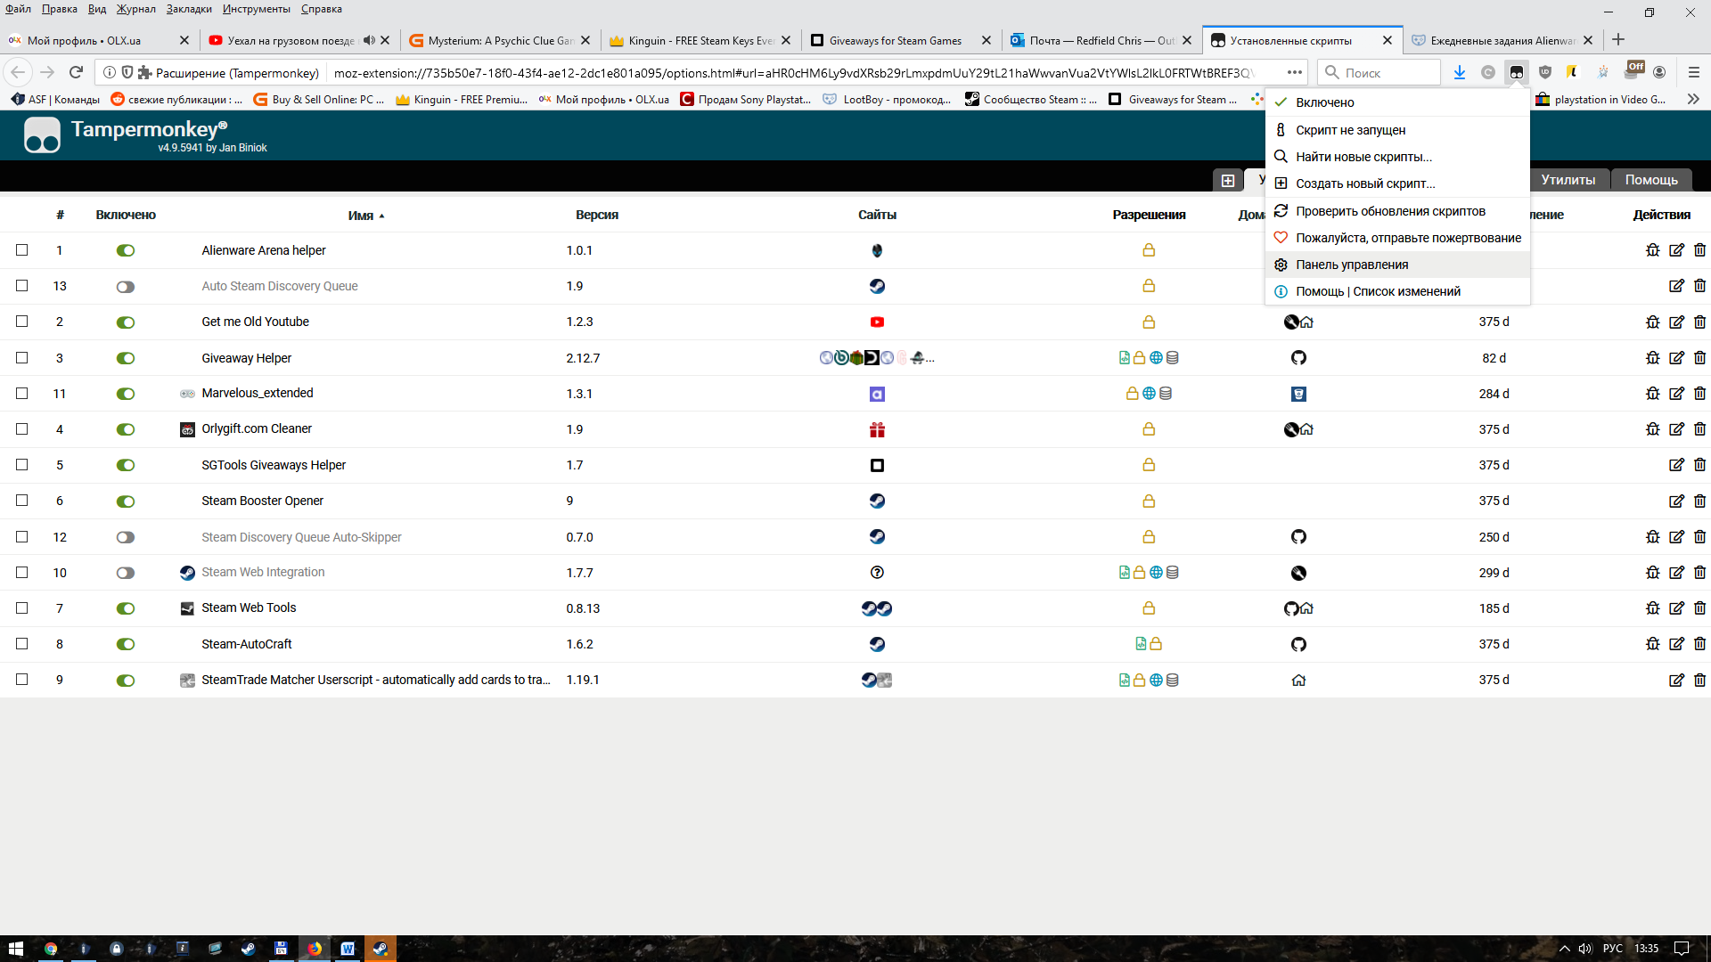Switch to the Утилиты tab
The height and width of the screenshot is (962, 1711).
[1568, 180]
